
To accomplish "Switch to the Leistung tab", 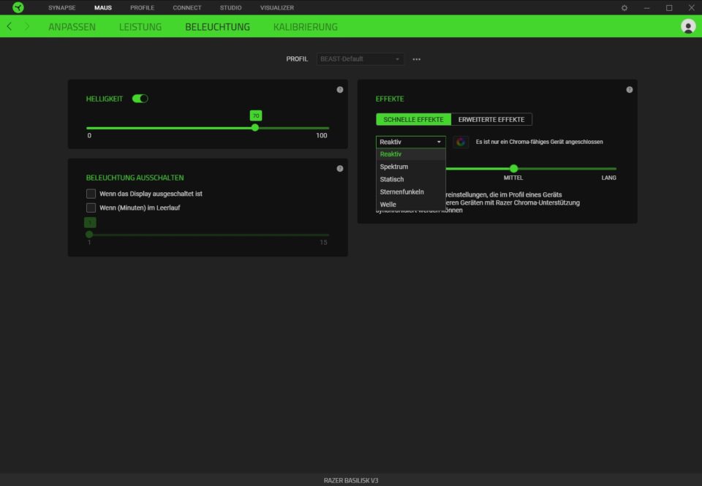I will (140, 27).
